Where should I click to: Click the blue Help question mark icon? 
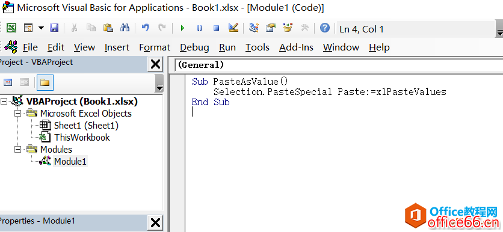click(x=325, y=28)
